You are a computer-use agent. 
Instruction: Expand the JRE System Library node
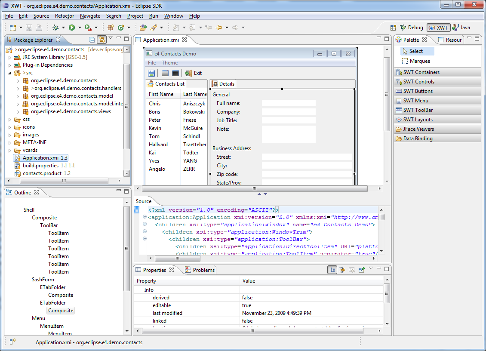(9, 57)
